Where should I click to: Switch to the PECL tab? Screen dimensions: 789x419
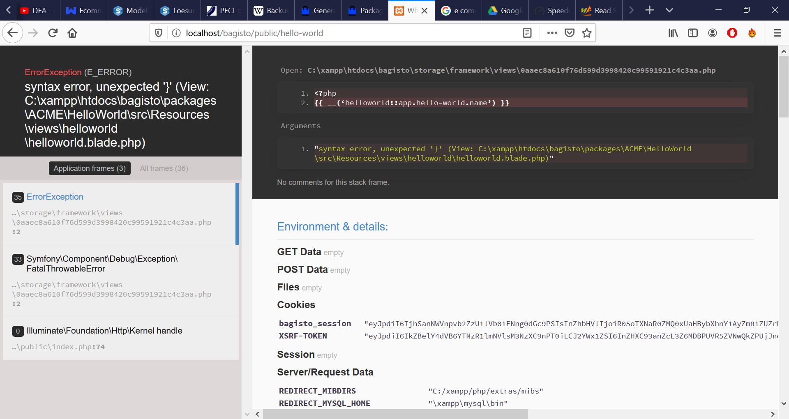[224, 10]
